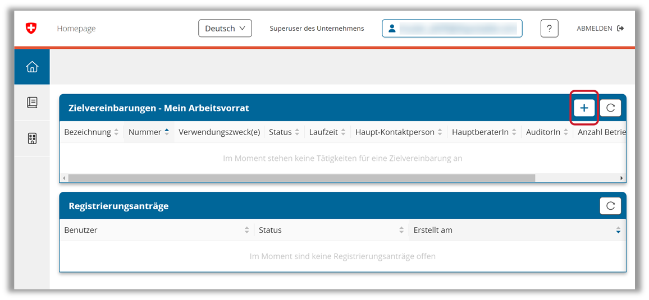Sort by Bezeichnung column

92,132
